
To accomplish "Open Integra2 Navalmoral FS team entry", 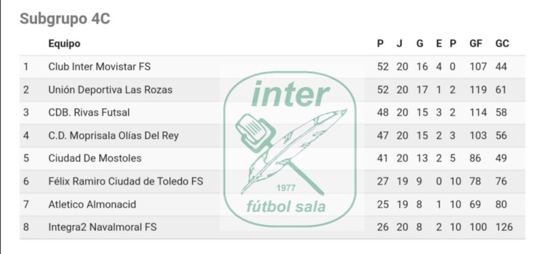I will pyautogui.click(x=103, y=228).
